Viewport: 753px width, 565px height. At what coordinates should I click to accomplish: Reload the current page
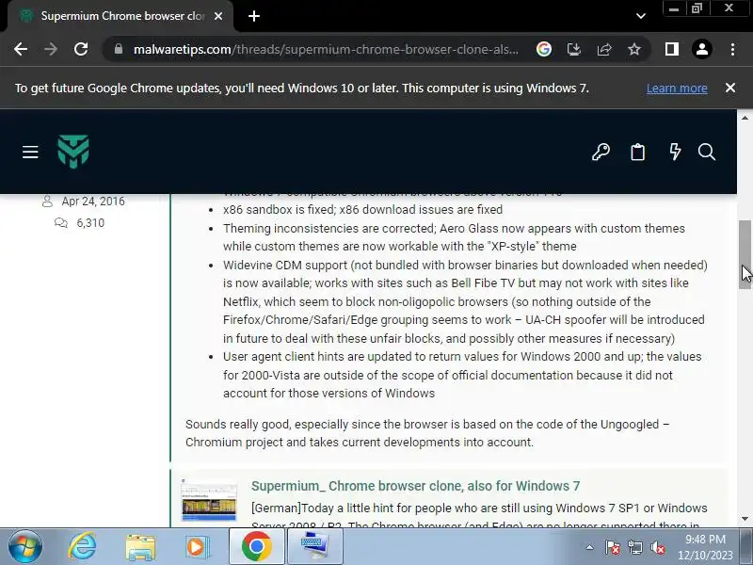click(x=81, y=49)
